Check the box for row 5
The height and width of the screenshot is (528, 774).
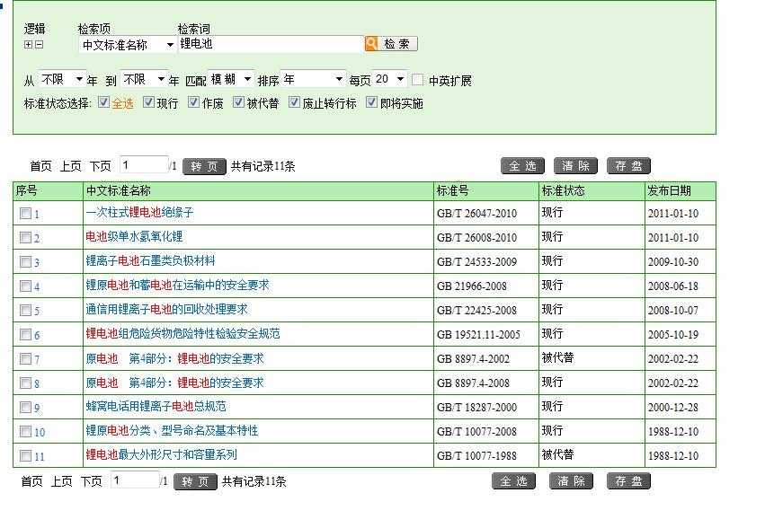pyautogui.click(x=26, y=310)
